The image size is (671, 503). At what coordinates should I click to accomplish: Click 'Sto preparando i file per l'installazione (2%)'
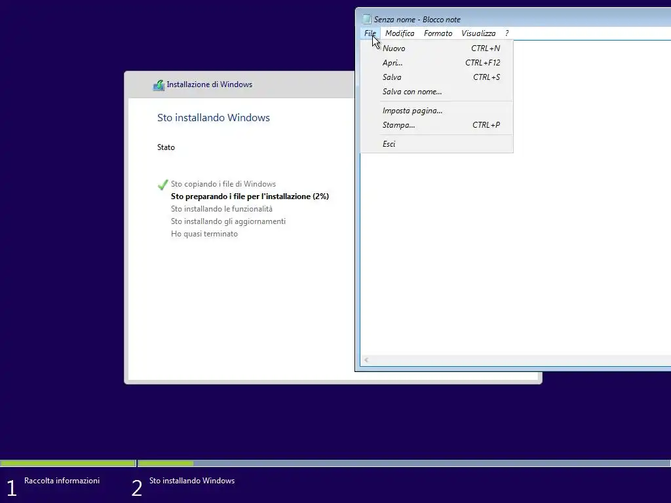(250, 196)
